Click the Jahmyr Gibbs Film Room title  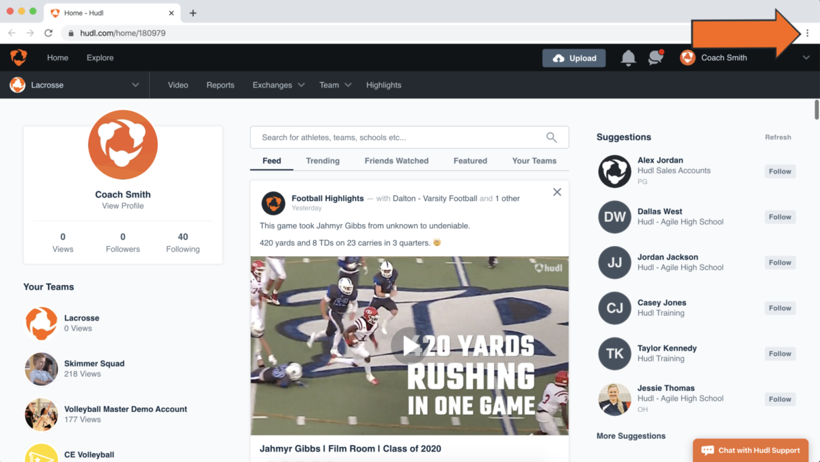[x=351, y=449]
